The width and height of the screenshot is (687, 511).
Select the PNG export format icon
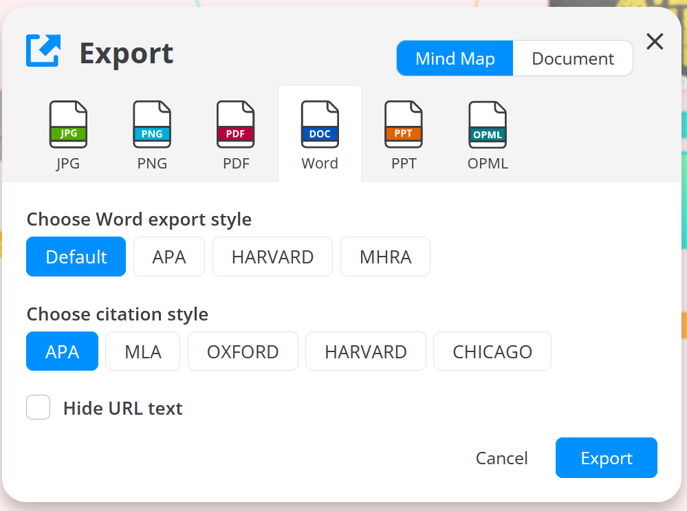click(151, 124)
